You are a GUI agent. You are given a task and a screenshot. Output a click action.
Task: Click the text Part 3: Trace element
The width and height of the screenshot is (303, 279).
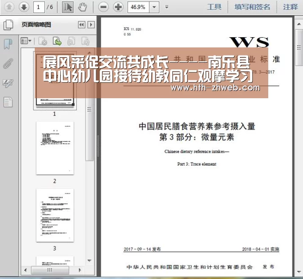pos(197,164)
